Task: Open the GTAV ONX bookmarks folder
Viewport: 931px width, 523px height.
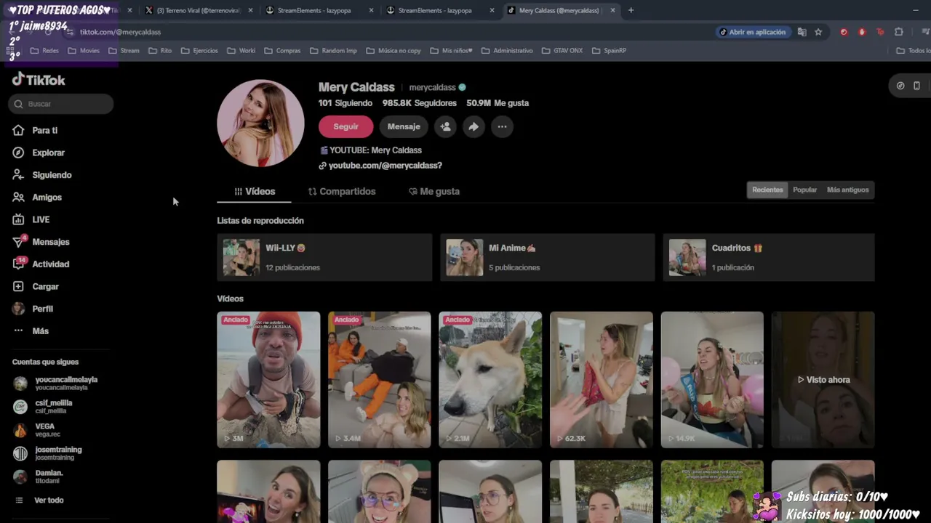Action: 562,51
